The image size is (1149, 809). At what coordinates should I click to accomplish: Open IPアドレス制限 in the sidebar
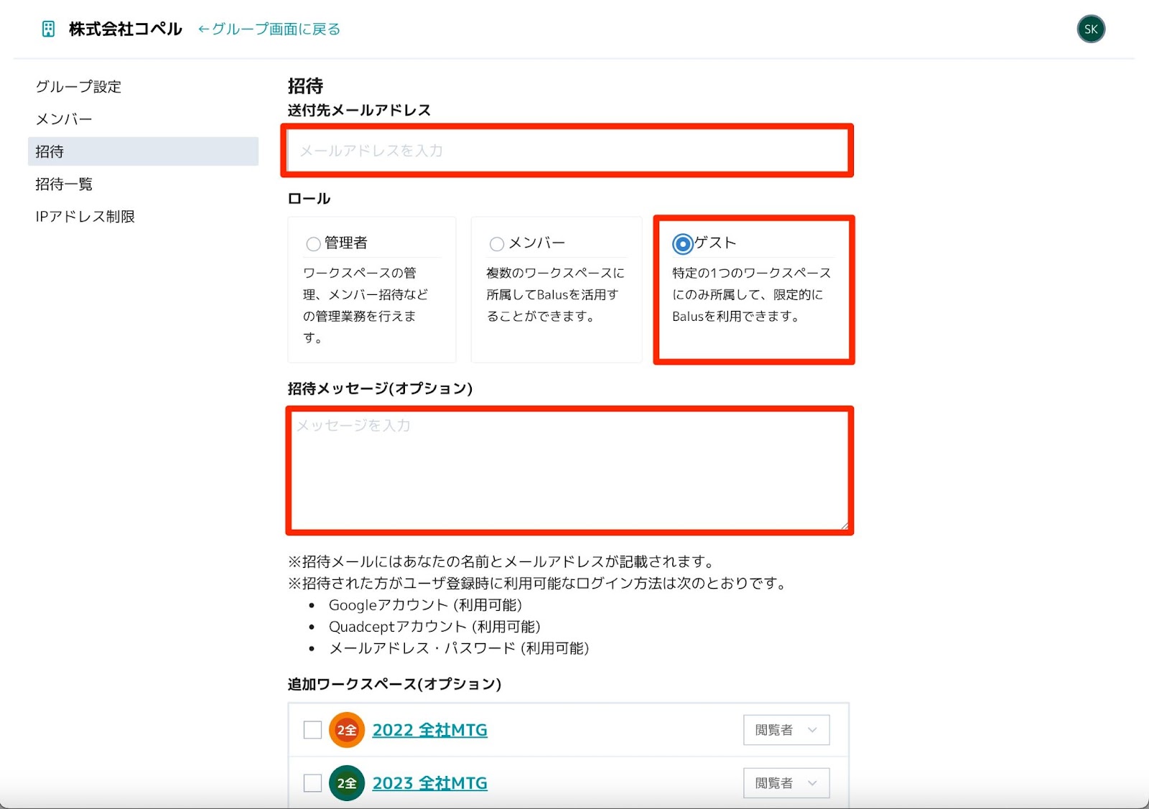click(x=85, y=217)
